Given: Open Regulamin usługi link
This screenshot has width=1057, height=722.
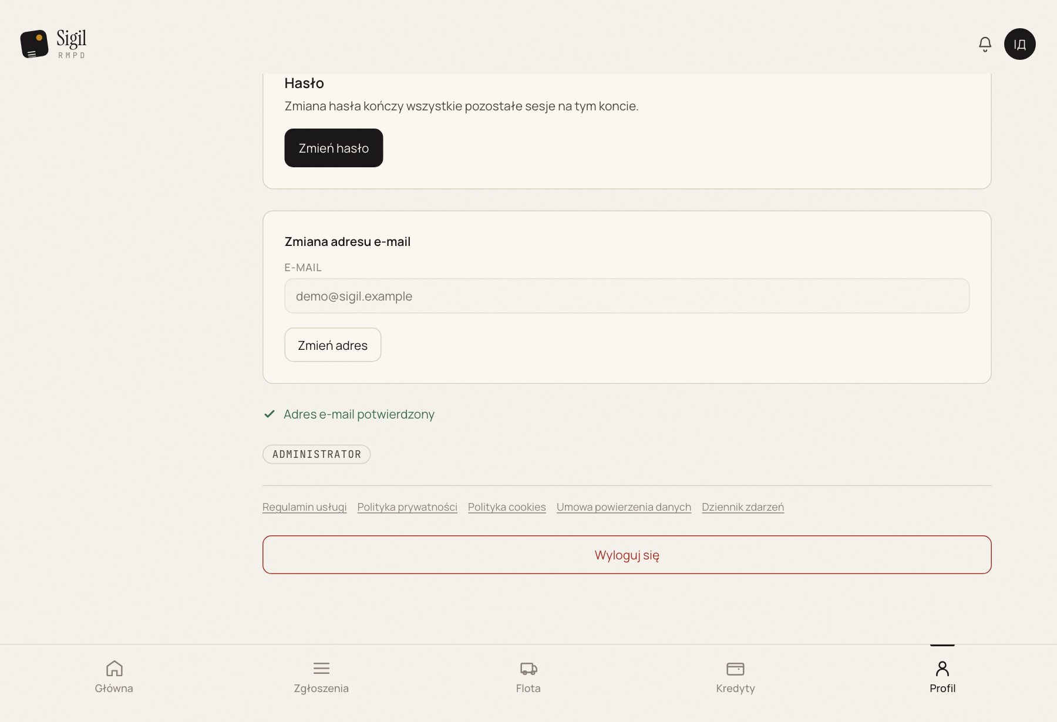Looking at the screenshot, I should [304, 507].
